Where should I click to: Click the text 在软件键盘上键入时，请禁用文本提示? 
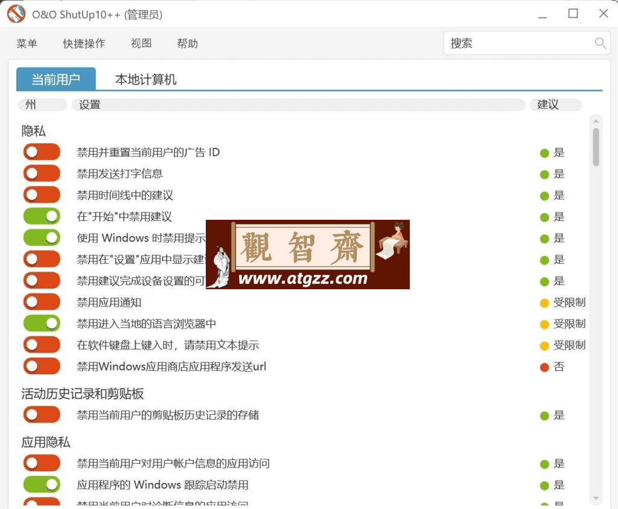[168, 345]
